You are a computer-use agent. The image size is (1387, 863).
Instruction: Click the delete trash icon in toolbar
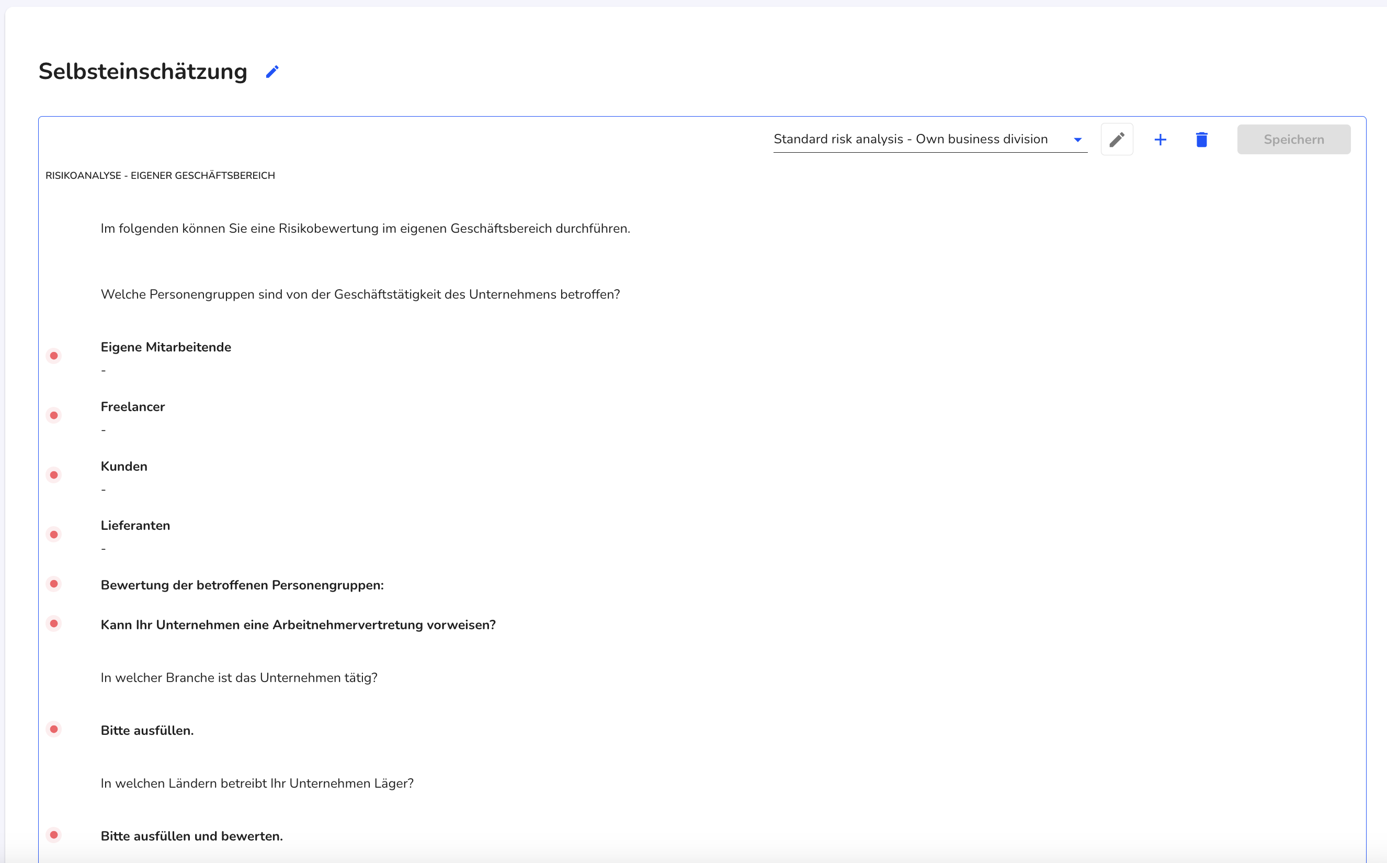(1201, 139)
